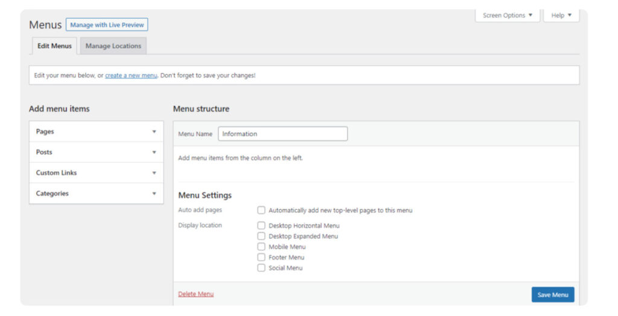The height and width of the screenshot is (316, 618).
Task: Switch to the Manage Locations tab
Action: pos(113,46)
